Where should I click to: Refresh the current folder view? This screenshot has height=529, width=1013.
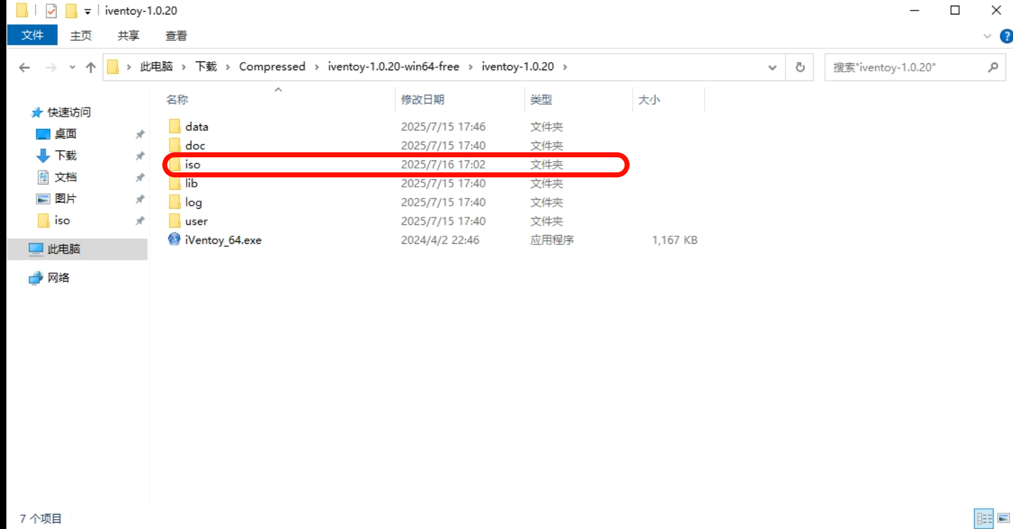pos(800,67)
